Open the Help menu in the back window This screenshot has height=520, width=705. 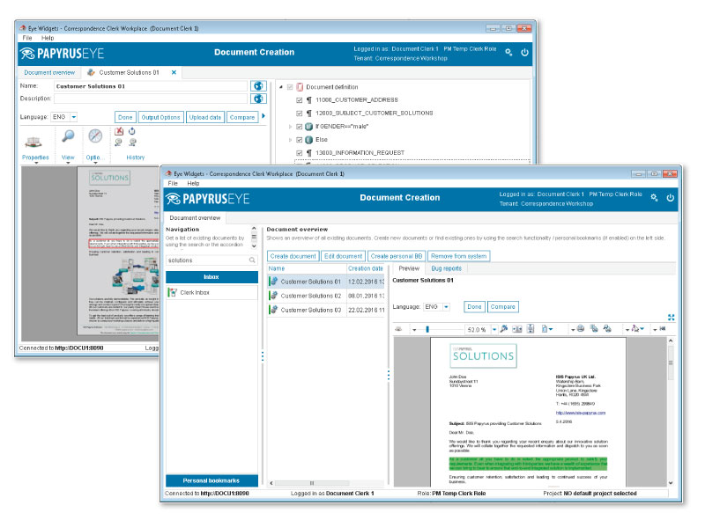coord(48,38)
